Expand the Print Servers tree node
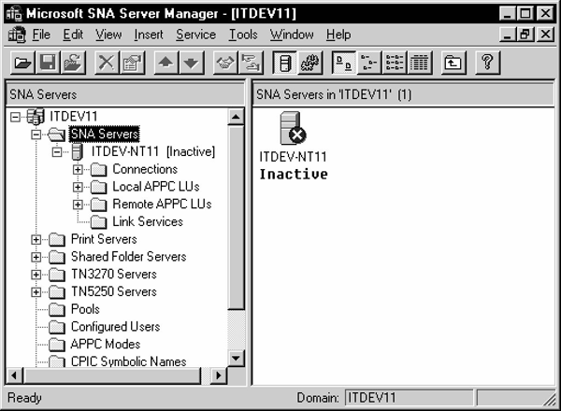This screenshot has height=411, width=561. [x=36, y=239]
